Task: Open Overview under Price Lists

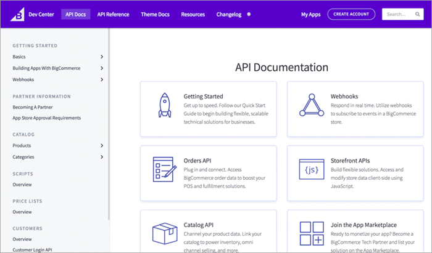Action: click(22, 212)
